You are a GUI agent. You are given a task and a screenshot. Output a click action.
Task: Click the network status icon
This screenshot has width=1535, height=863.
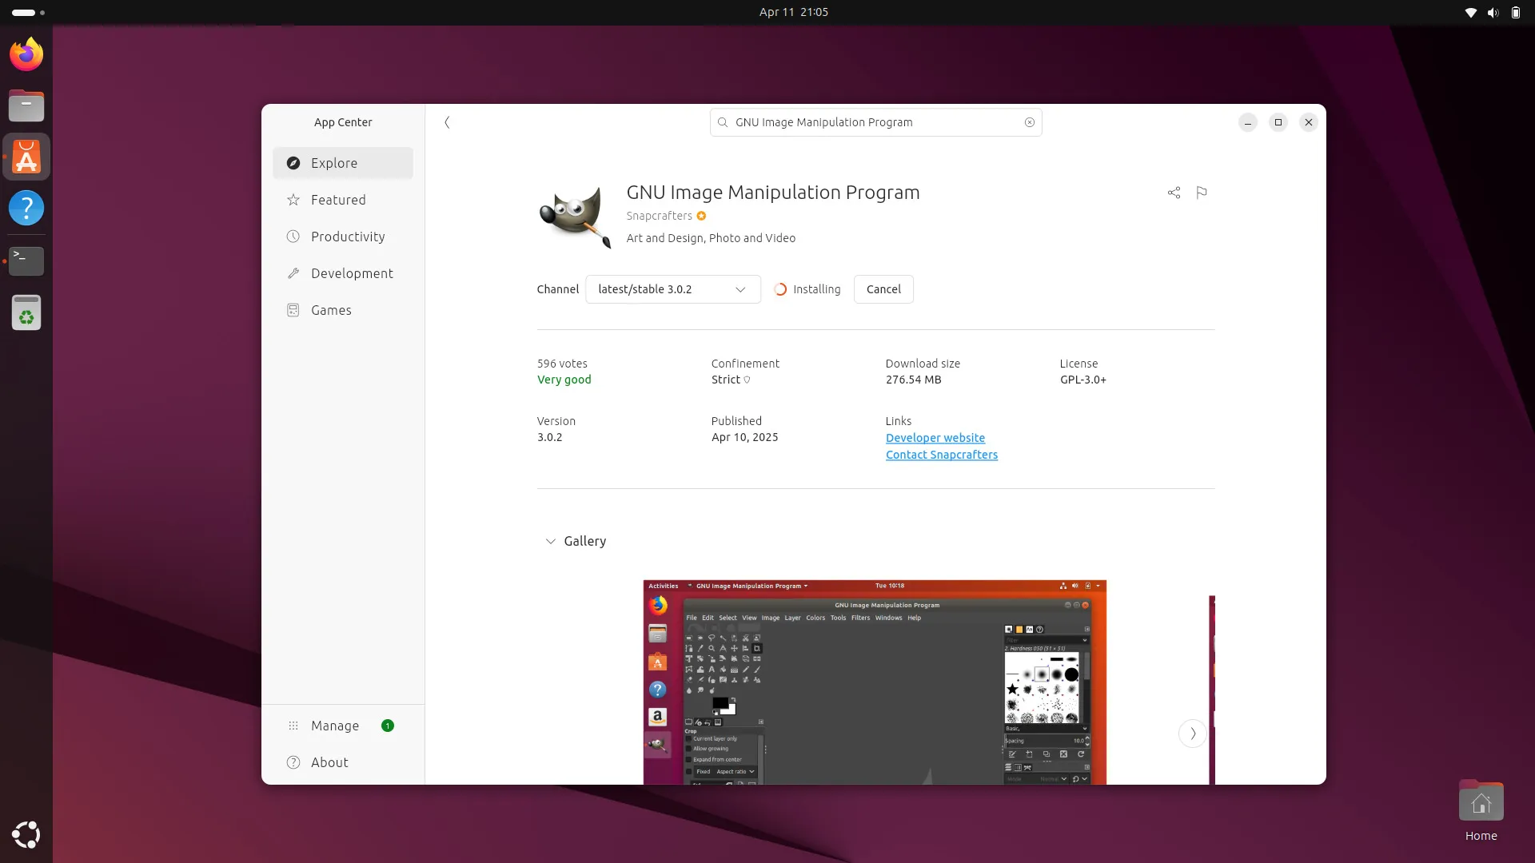pyautogui.click(x=1470, y=12)
